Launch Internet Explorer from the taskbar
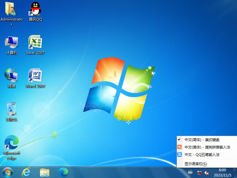The width and height of the screenshot is (237, 178). (x=26, y=173)
